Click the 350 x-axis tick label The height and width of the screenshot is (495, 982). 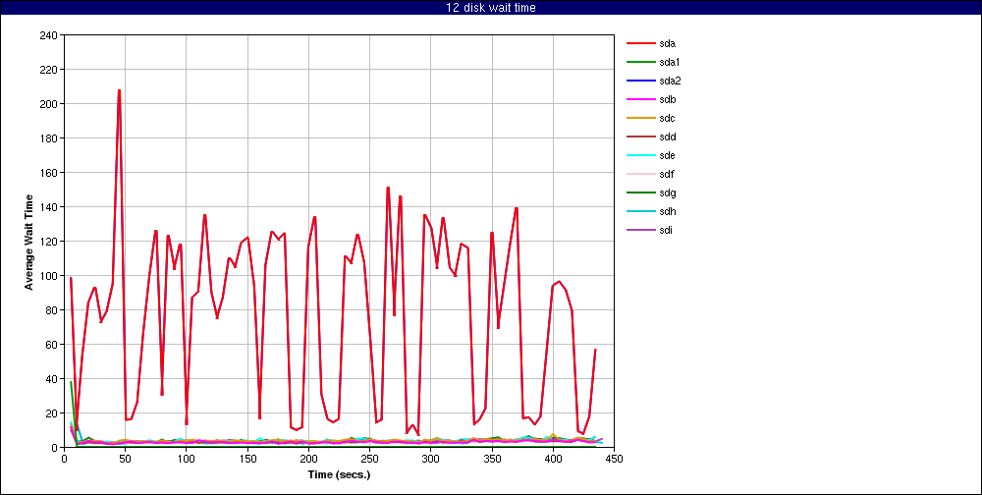[492, 459]
